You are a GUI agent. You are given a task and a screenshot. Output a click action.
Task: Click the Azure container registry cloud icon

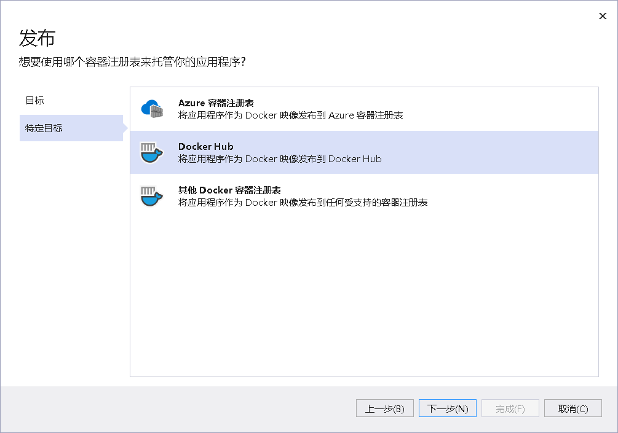click(151, 109)
